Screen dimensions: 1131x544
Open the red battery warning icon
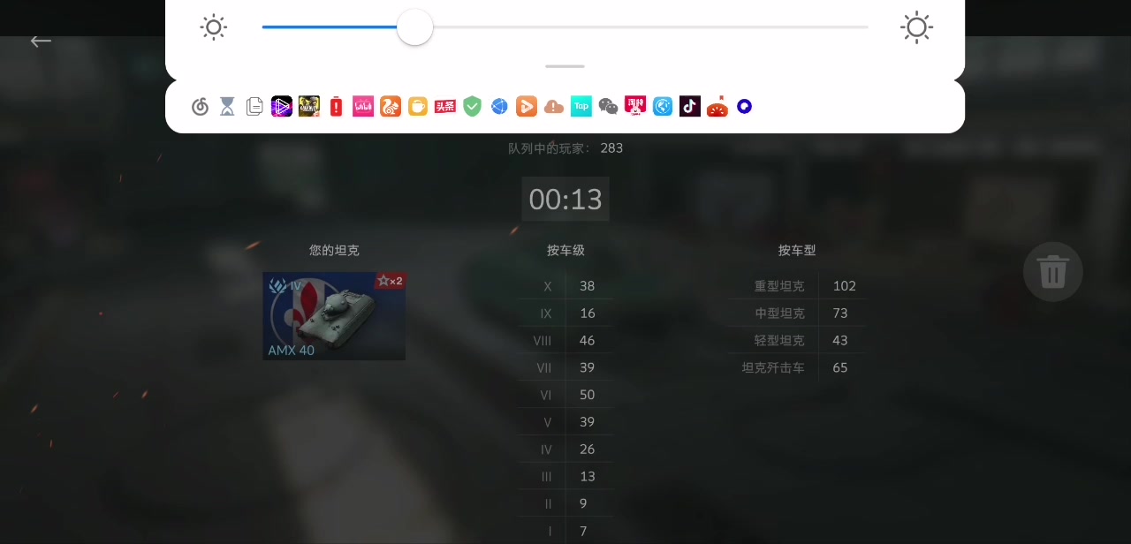coord(336,107)
